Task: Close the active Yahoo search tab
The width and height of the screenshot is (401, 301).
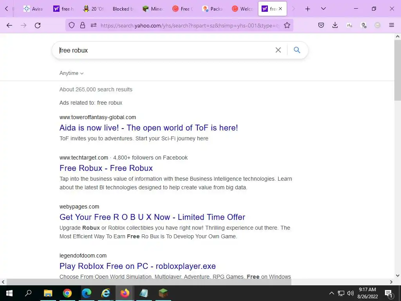Action: 280,9
